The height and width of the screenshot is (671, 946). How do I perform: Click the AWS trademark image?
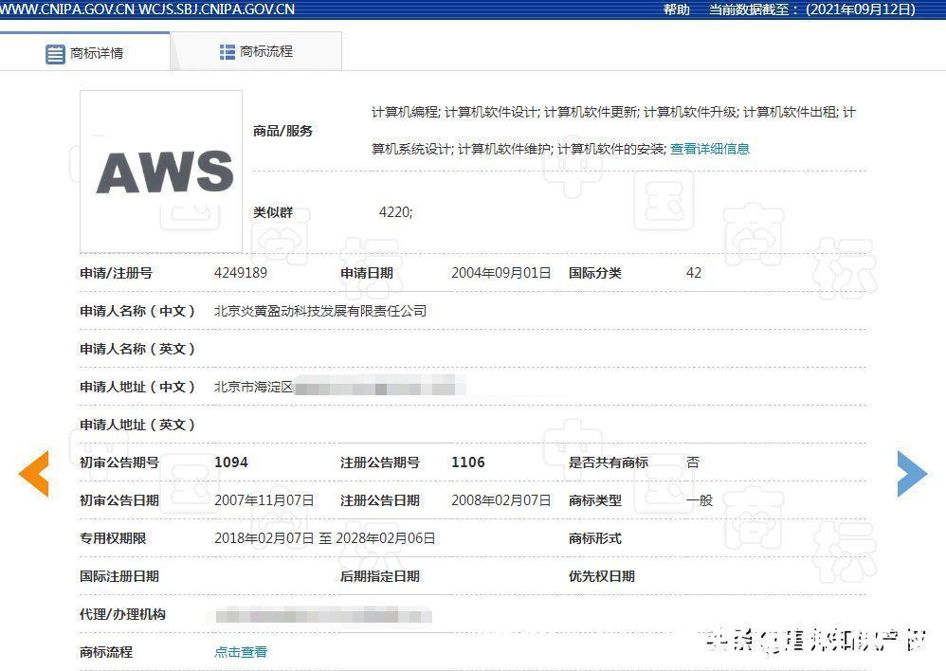point(160,171)
